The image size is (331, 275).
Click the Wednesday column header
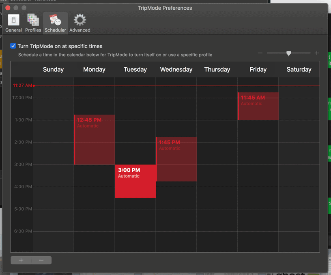[x=176, y=69]
